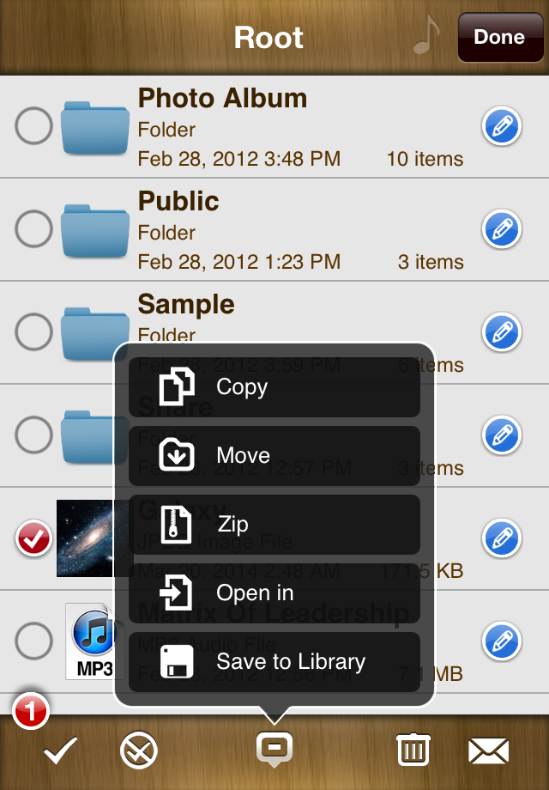Edit Photo Album with pencil icon
This screenshot has height=790, width=549.
(502, 125)
